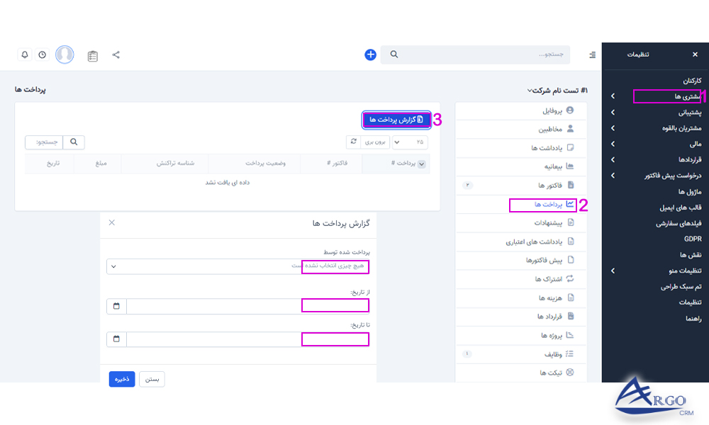
Task: Open calendar picker for the تا تاریخ field
Action: (x=117, y=339)
